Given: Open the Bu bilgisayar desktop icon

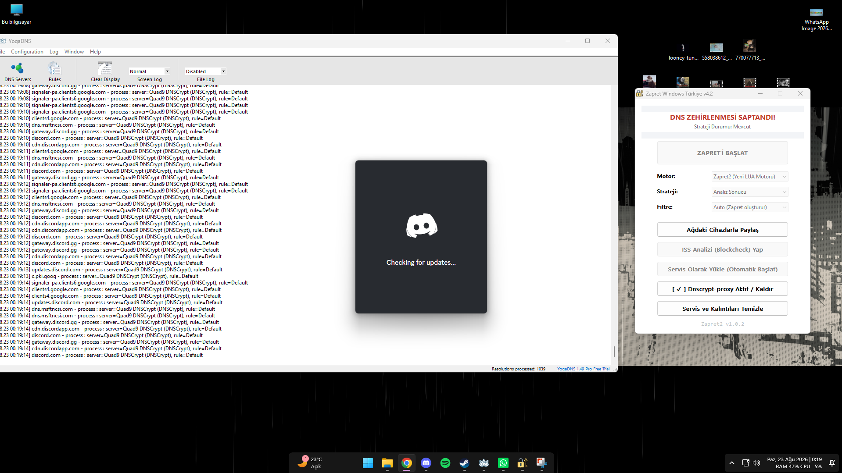Looking at the screenshot, I should click(17, 14).
